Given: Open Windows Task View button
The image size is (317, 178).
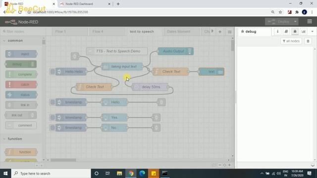Looking at the screenshot, I should coord(107,174).
